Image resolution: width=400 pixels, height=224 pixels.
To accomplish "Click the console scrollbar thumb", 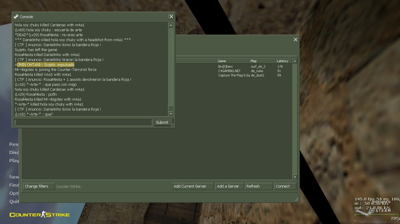I will (x=171, y=108).
